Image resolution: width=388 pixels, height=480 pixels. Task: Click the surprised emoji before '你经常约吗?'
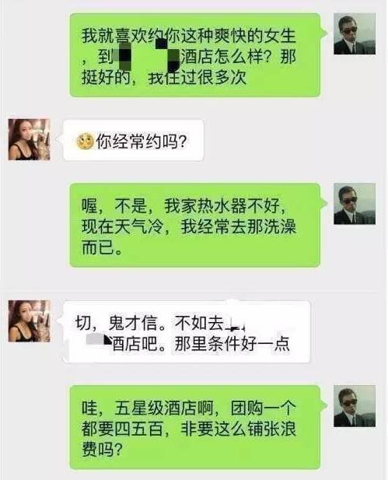pyautogui.click(x=85, y=142)
